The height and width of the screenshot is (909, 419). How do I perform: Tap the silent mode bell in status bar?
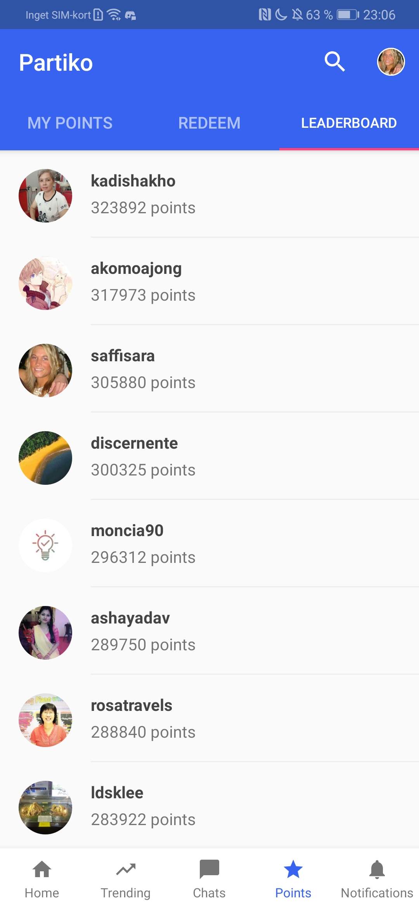pyautogui.click(x=297, y=15)
